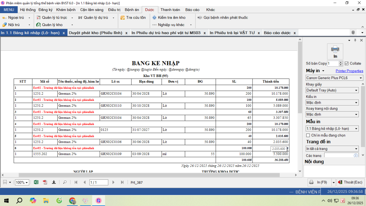Export the report to Excel

[x=36, y=182]
